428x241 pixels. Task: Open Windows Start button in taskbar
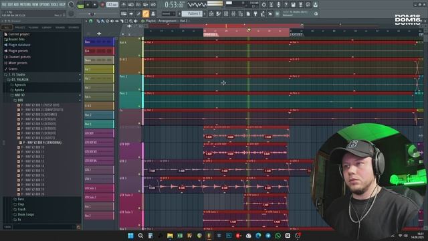[x=131, y=236]
